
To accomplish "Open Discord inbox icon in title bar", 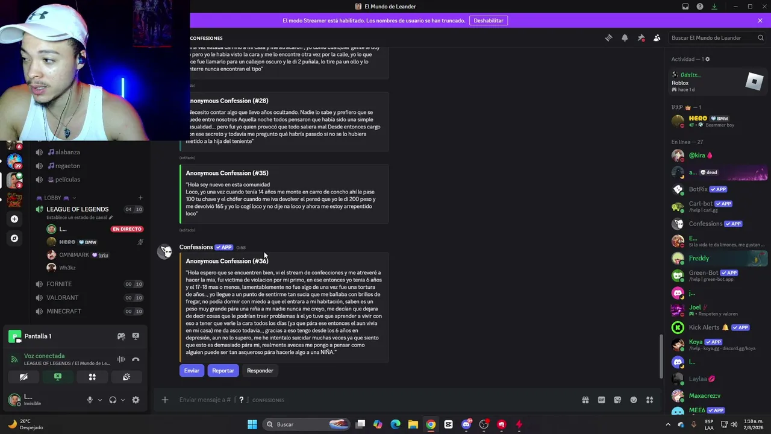I will tap(685, 7).
